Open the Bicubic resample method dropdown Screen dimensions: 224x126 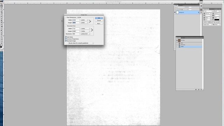click(81, 43)
